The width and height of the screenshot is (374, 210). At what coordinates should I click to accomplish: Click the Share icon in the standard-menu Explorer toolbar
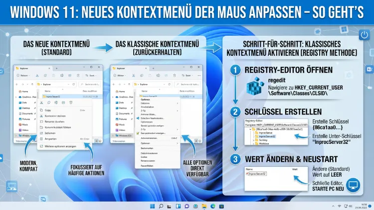coord(70,76)
